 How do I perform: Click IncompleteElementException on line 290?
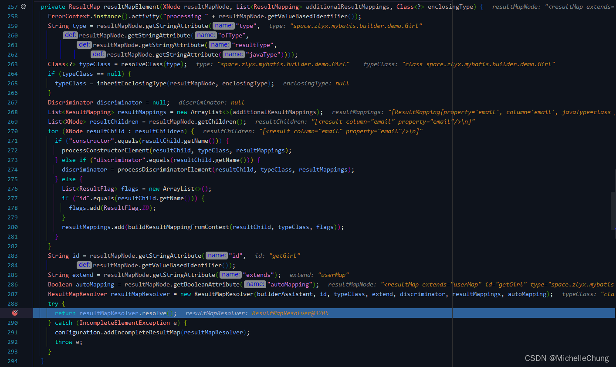click(x=125, y=323)
